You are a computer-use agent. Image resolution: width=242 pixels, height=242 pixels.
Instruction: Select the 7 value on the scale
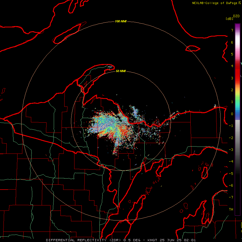click(232, 30)
